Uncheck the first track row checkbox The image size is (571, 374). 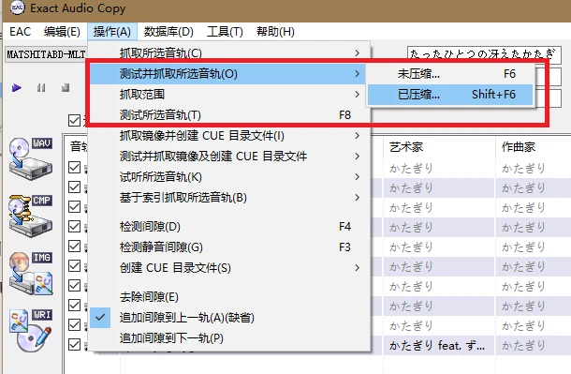click(74, 167)
